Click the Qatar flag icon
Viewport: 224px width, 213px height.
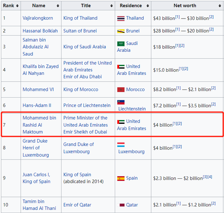pos(122,205)
